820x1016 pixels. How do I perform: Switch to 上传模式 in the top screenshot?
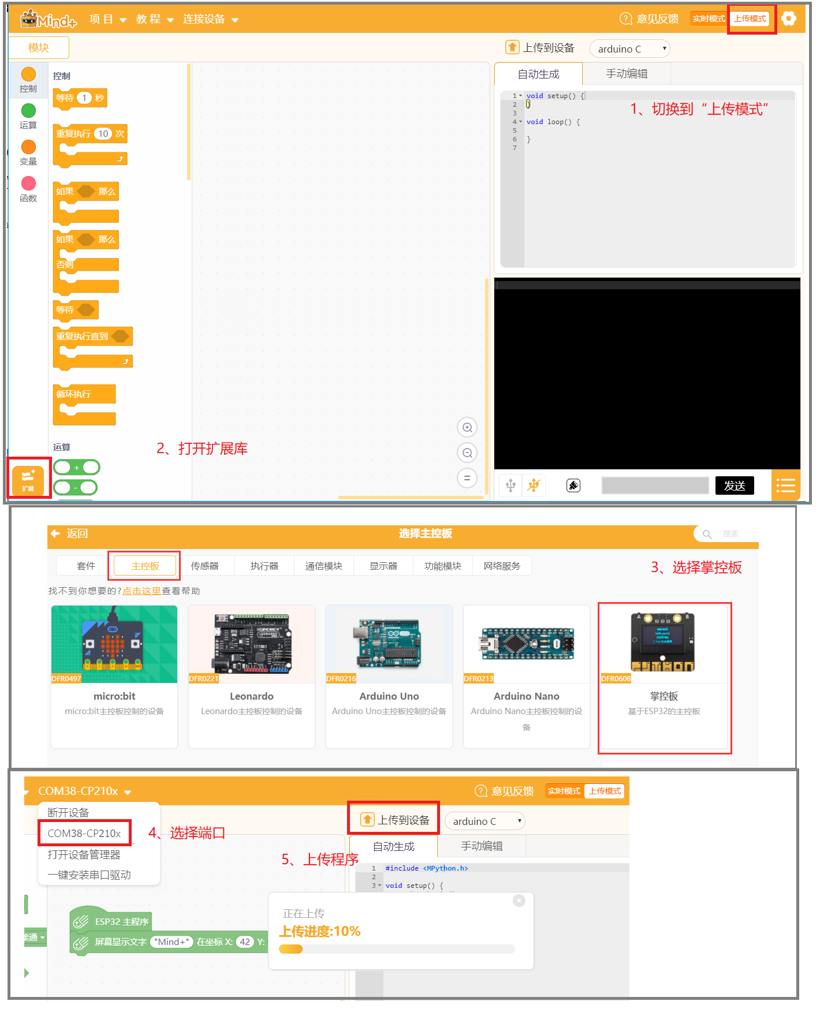click(750, 19)
